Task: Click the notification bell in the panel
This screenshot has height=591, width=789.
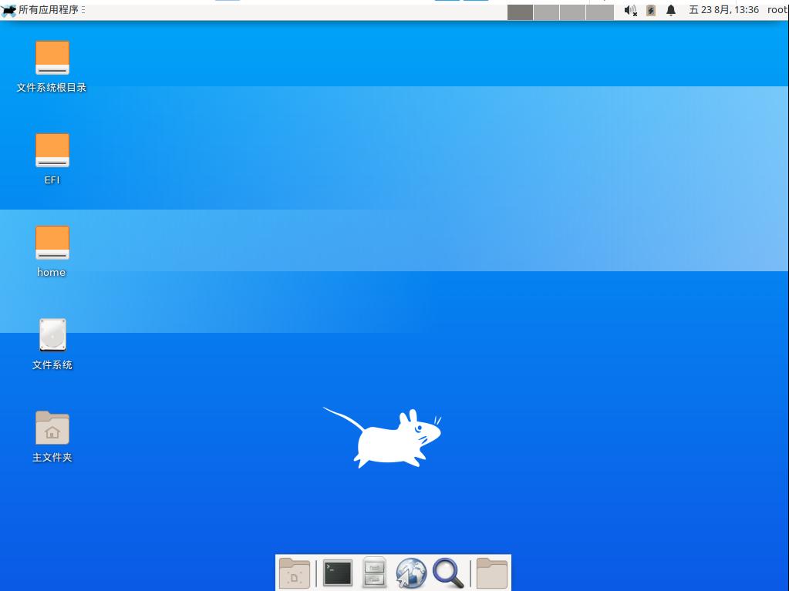Action: (669, 10)
